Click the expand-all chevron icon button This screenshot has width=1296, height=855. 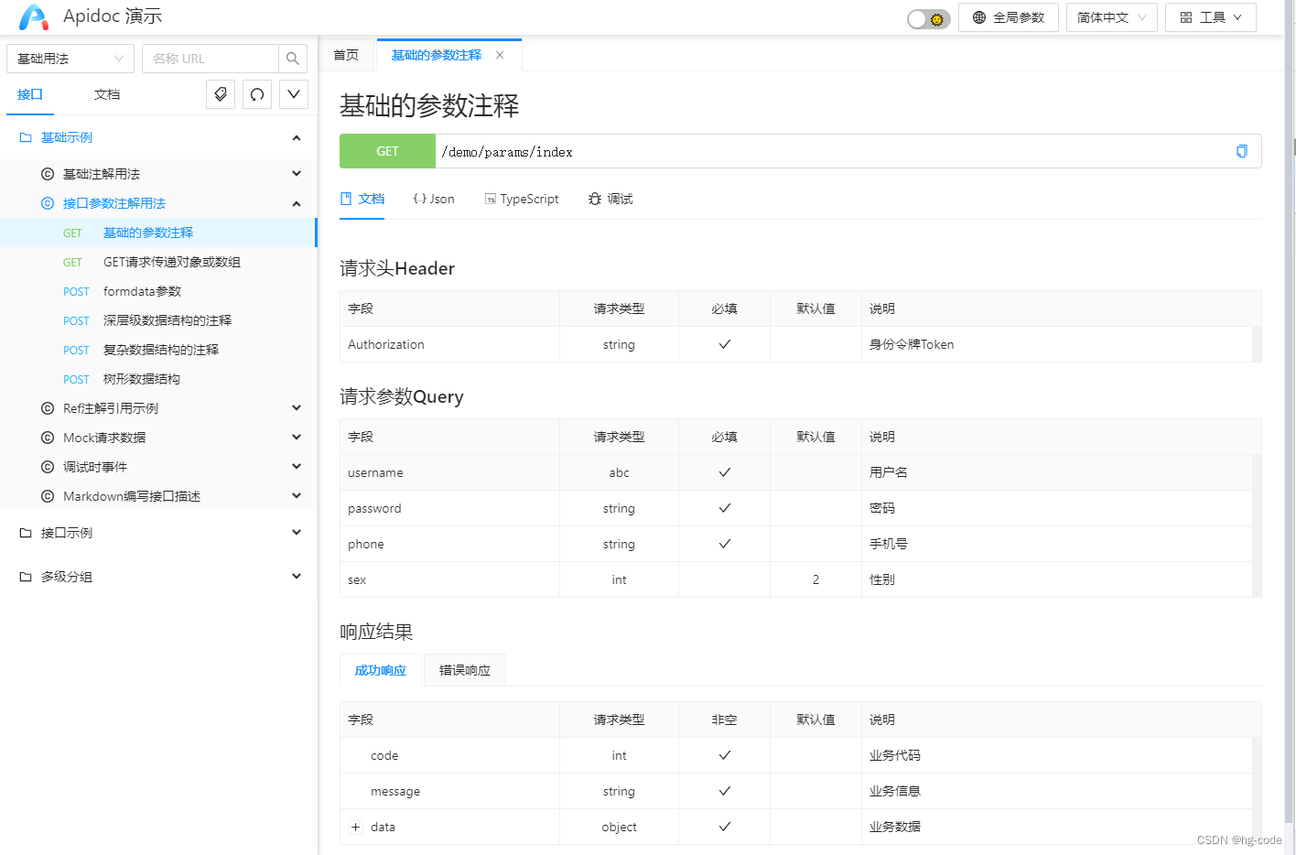coord(294,94)
